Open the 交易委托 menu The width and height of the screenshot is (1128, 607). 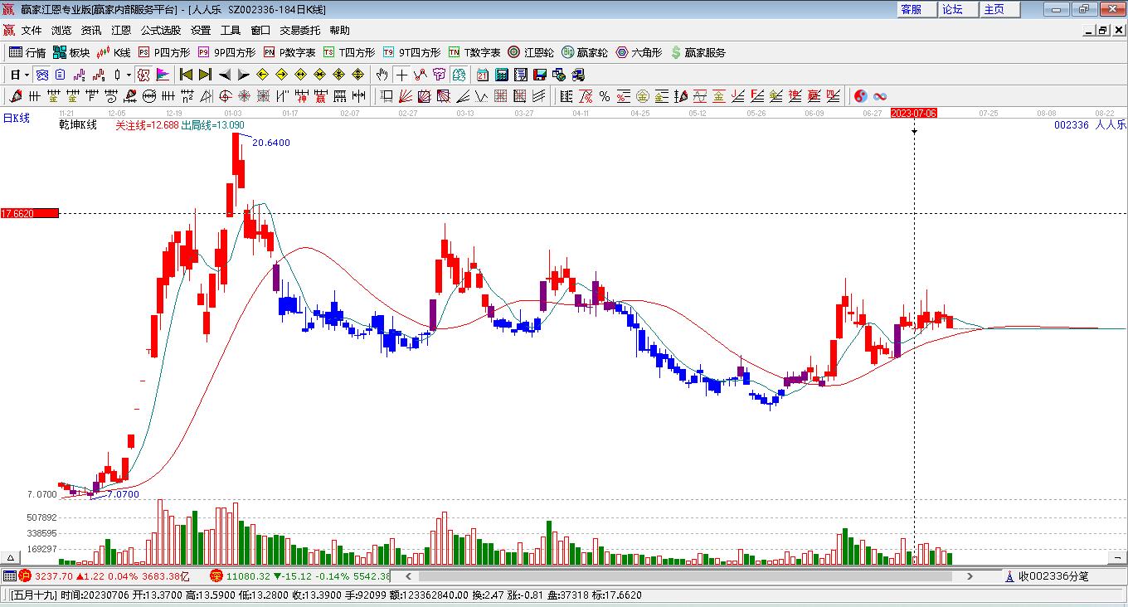[299, 31]
